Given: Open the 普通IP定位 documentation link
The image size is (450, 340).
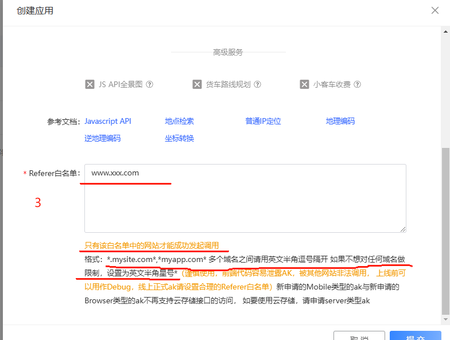Looking at the screenshot, I should click(263, 121).
